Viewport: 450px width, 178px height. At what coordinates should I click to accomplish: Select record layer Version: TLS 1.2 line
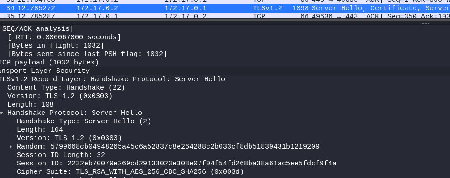click(x=60, y=96)
